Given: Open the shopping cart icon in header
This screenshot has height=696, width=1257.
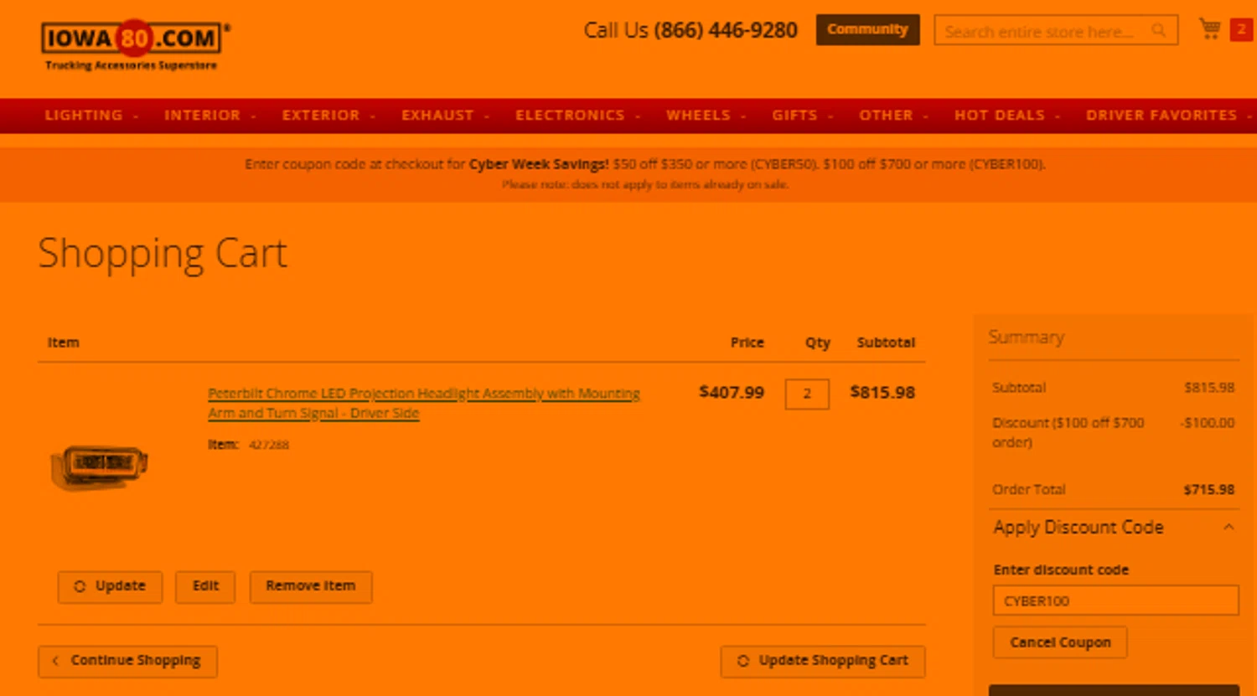Looking at the screenshot, I should 1210,29.
